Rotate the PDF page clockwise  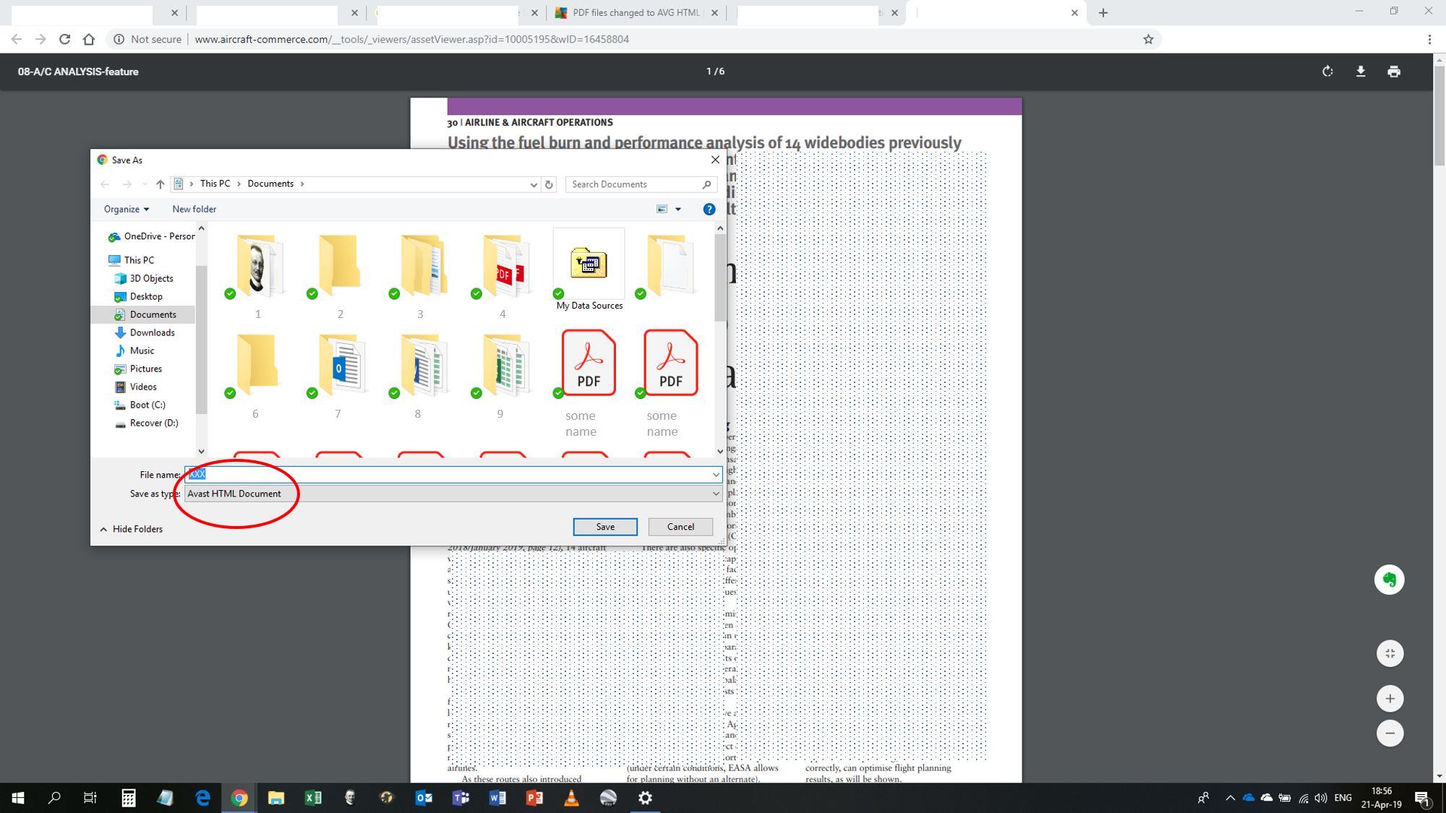tap(1327, 72)
